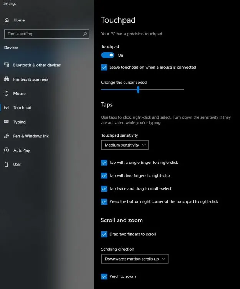The width and height of the screenshot is (240, 289).
Task: Uncheck Leave touchpad on when mouse connected
Action: click(x=104, y=68)
